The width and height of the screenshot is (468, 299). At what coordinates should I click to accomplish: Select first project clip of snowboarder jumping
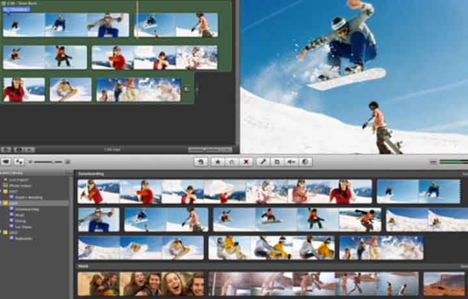[x=66, y=25]
